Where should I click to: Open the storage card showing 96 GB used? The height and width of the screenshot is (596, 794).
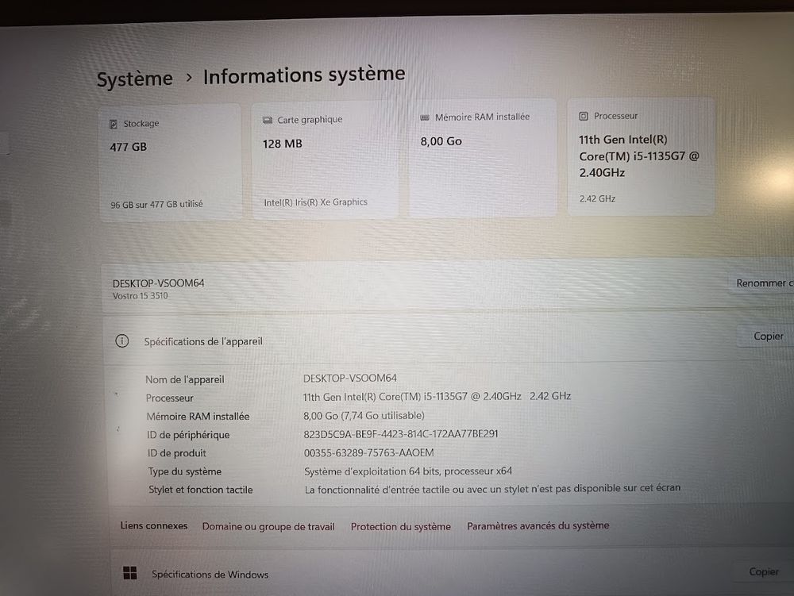pyautogui.click(x=169, y=162)
